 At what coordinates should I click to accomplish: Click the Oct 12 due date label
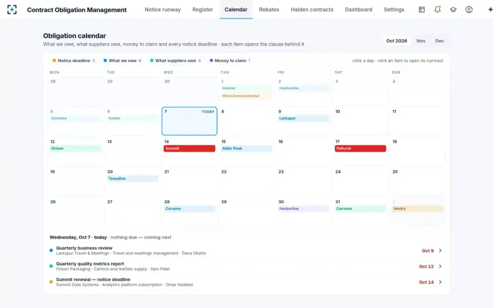click(426, 267)
